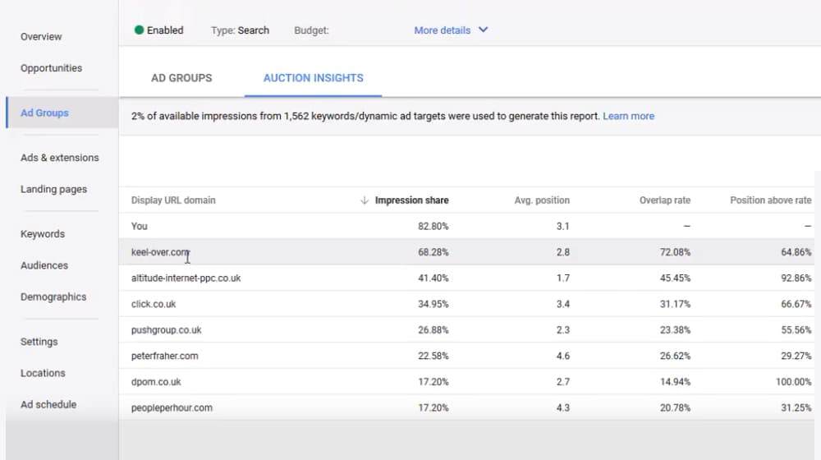Image resolution: width=821 pixels, height=460 pixels.
Task: Sort by Position above rate column header
Action: click(771, 200)
